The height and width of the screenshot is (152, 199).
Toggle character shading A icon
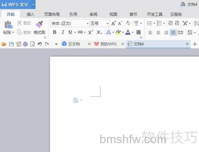click(139, 32)
